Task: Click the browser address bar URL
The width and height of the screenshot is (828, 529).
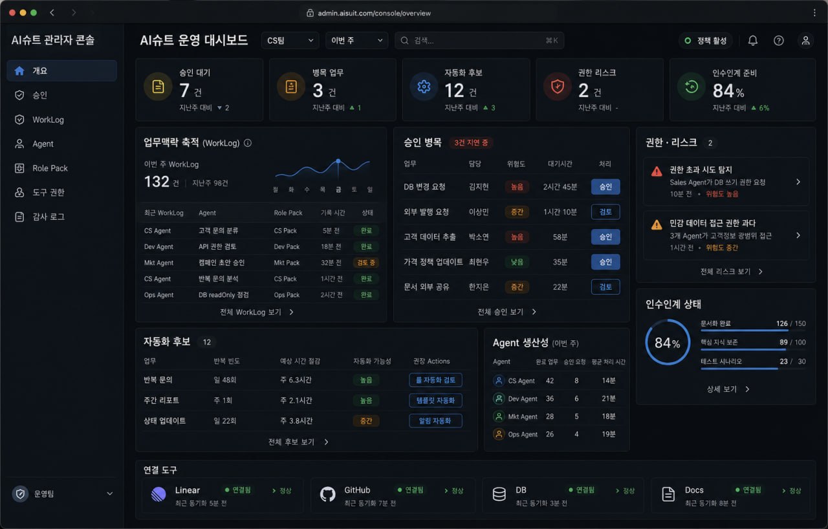Action: point(374,13)
